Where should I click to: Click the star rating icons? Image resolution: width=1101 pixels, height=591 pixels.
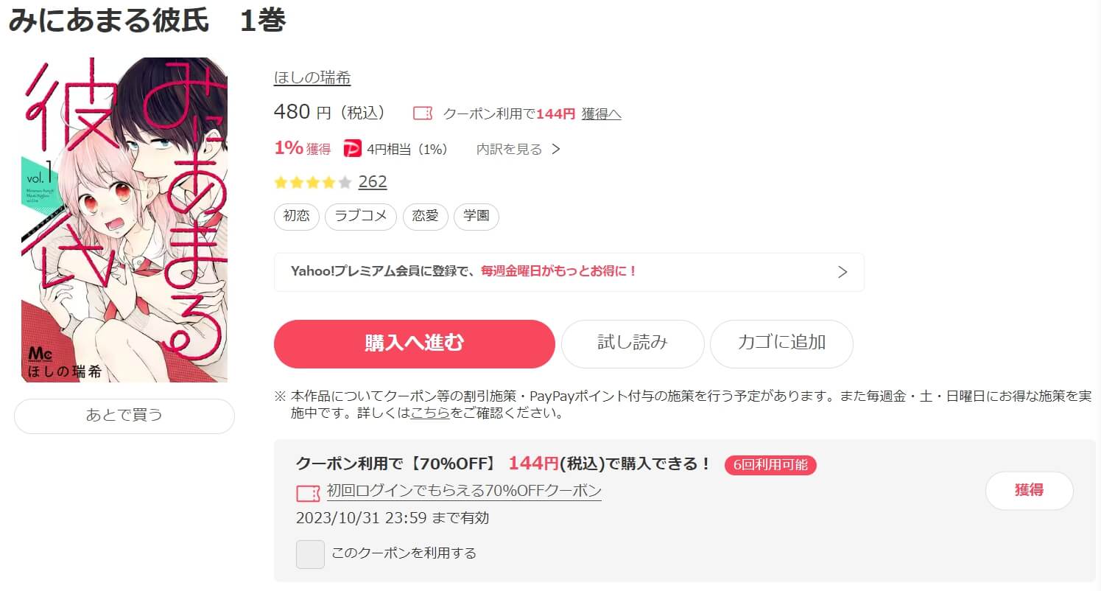click(x=313, y=182)
